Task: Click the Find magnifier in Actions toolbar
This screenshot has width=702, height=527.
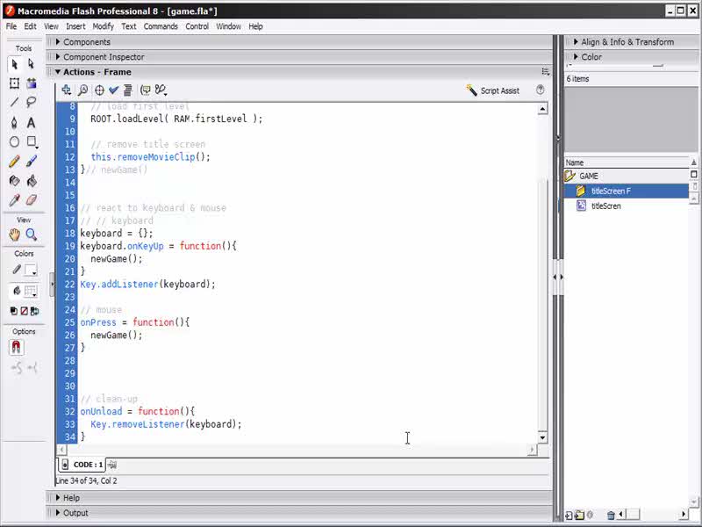Action: coord(82,90)
